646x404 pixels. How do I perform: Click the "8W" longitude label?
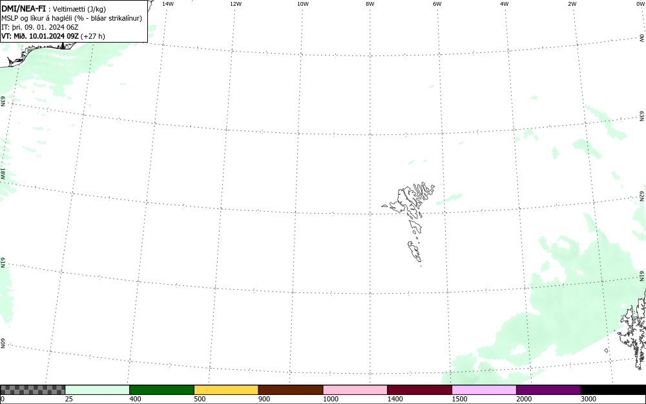[x=370, y=4]
